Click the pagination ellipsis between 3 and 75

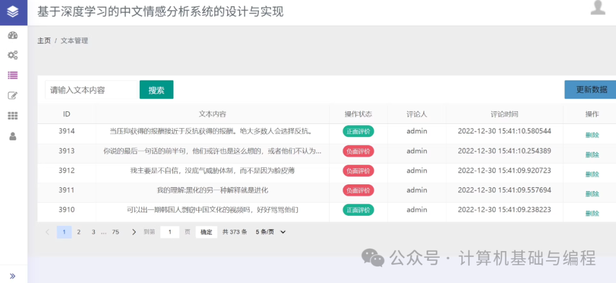[x=104, y=232]
